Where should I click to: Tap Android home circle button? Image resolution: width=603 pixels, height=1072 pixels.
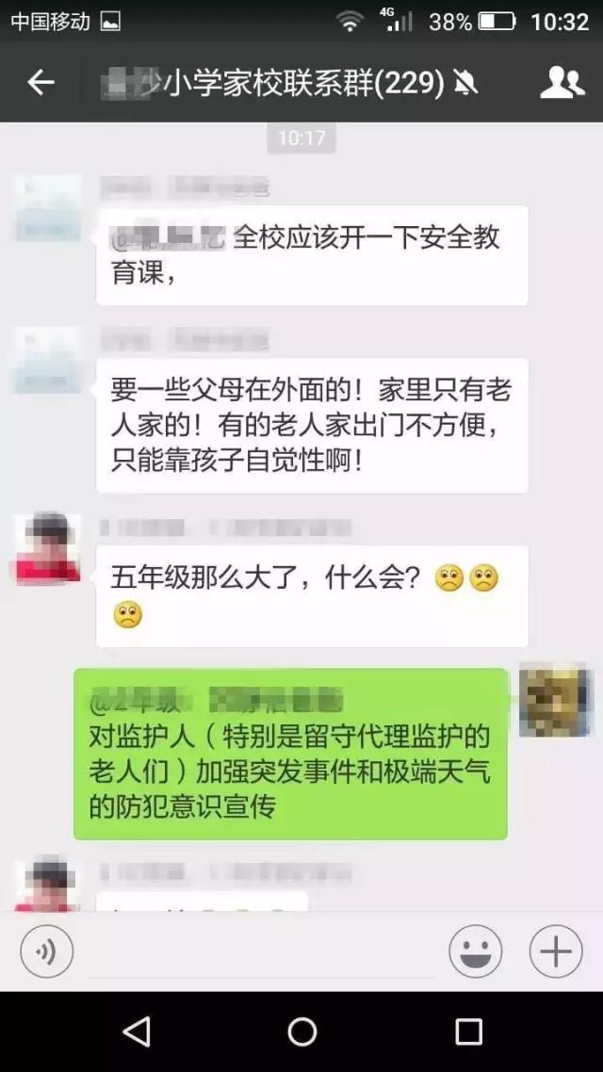coord(301,1031)
